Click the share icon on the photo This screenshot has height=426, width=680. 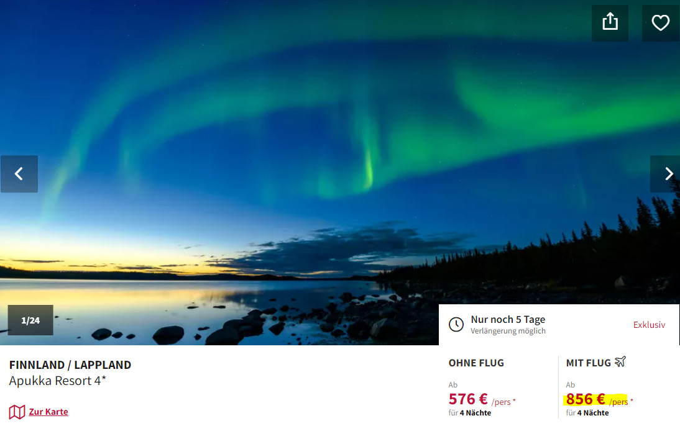pos(610,23)
